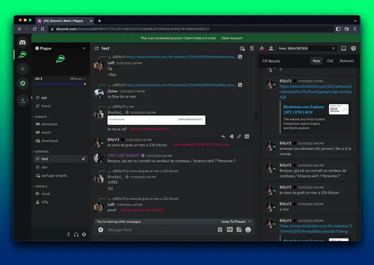374x265 pixels.
Task: Open the download channel
Action: (x=60, y=141)
